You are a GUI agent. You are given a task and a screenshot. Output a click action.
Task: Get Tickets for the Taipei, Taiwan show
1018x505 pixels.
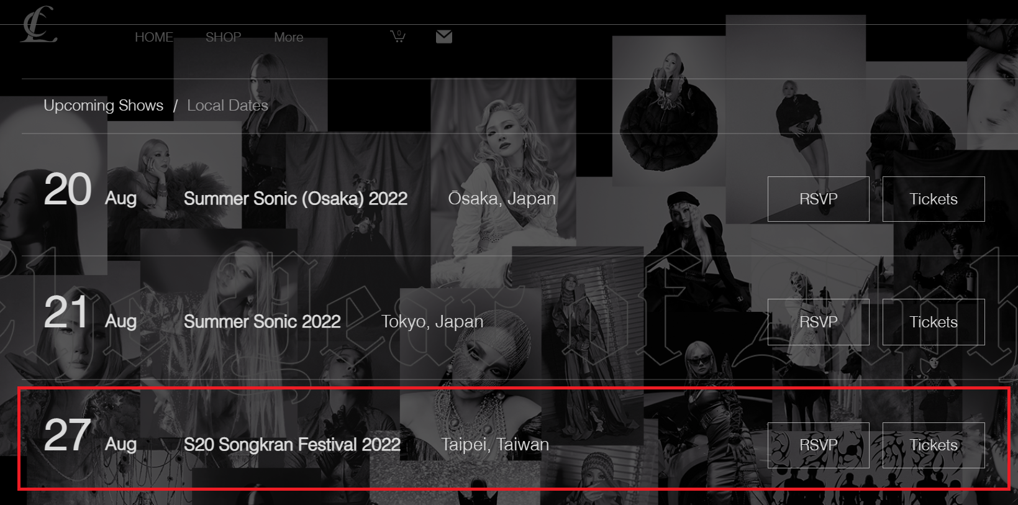coord(934,445)
